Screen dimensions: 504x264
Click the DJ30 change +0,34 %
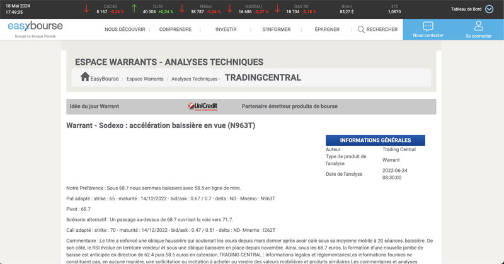point(166,11)
